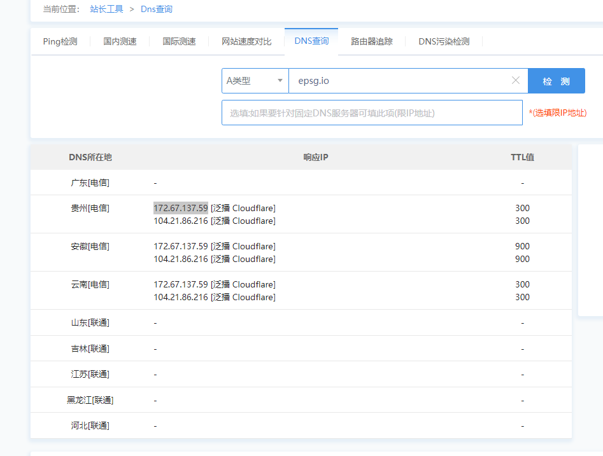The image size is (603, 456).
Task: Switch to 网站速度对比 tab
Action: click(x=246, y=41)
